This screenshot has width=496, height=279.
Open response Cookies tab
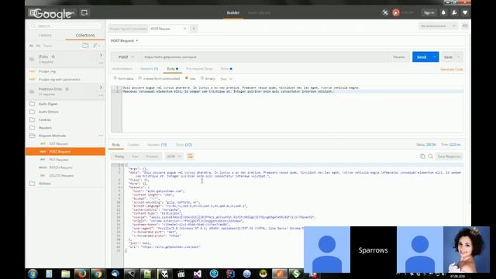pos(133,145)
